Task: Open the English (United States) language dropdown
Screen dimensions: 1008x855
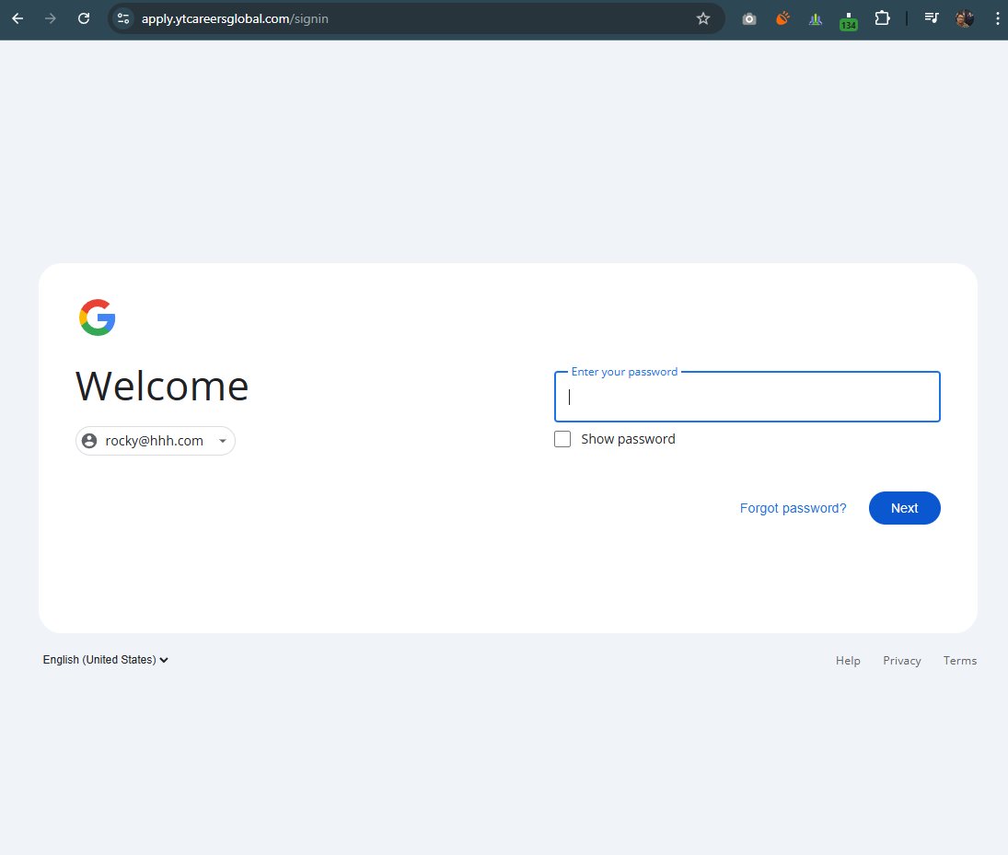Action: coord(106,660)
